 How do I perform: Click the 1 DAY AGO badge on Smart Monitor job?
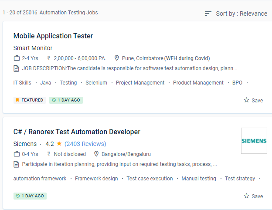pyautogui.click(x=66, y=100)
